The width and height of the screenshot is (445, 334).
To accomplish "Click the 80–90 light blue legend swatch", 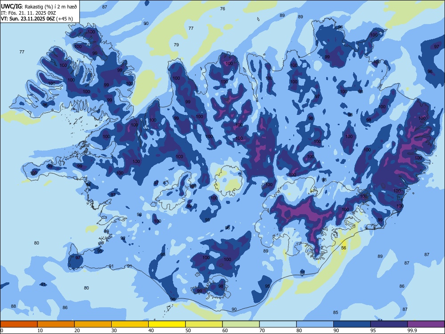I will [x=315, y=324].
